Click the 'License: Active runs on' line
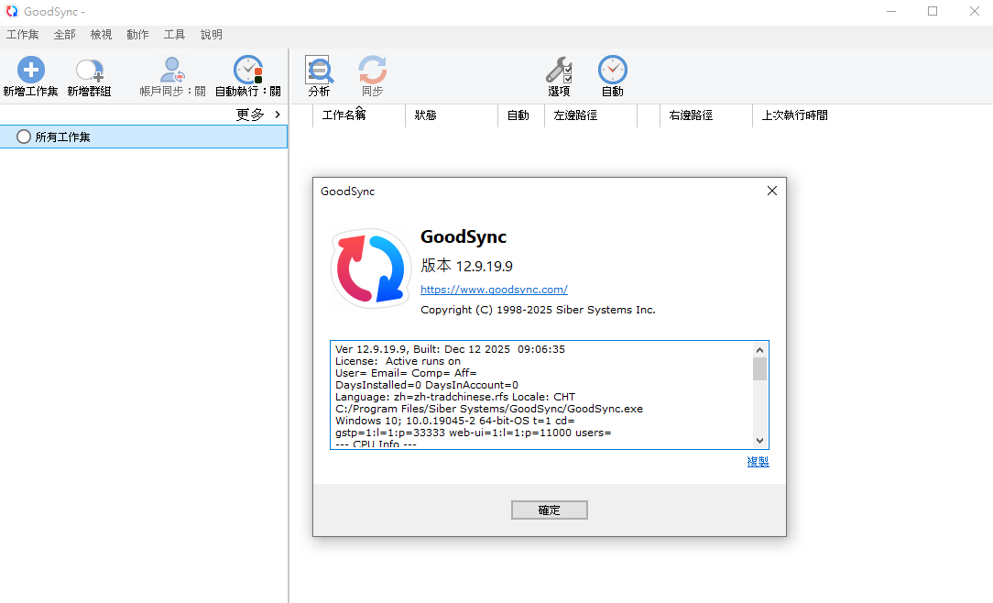This screenshot has width=993, height=603. pos(398,361)
